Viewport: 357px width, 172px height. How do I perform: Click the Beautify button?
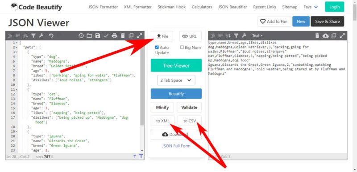pos(176,94)
